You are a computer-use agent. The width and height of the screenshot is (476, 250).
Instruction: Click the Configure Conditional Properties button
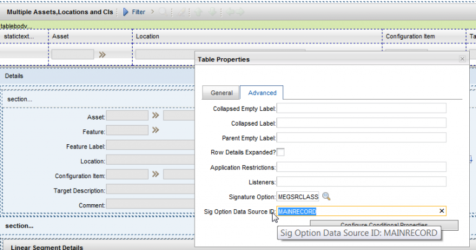tap(384, 225)
